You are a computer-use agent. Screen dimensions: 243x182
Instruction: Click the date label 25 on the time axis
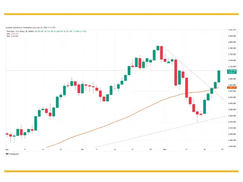(222, 149)
